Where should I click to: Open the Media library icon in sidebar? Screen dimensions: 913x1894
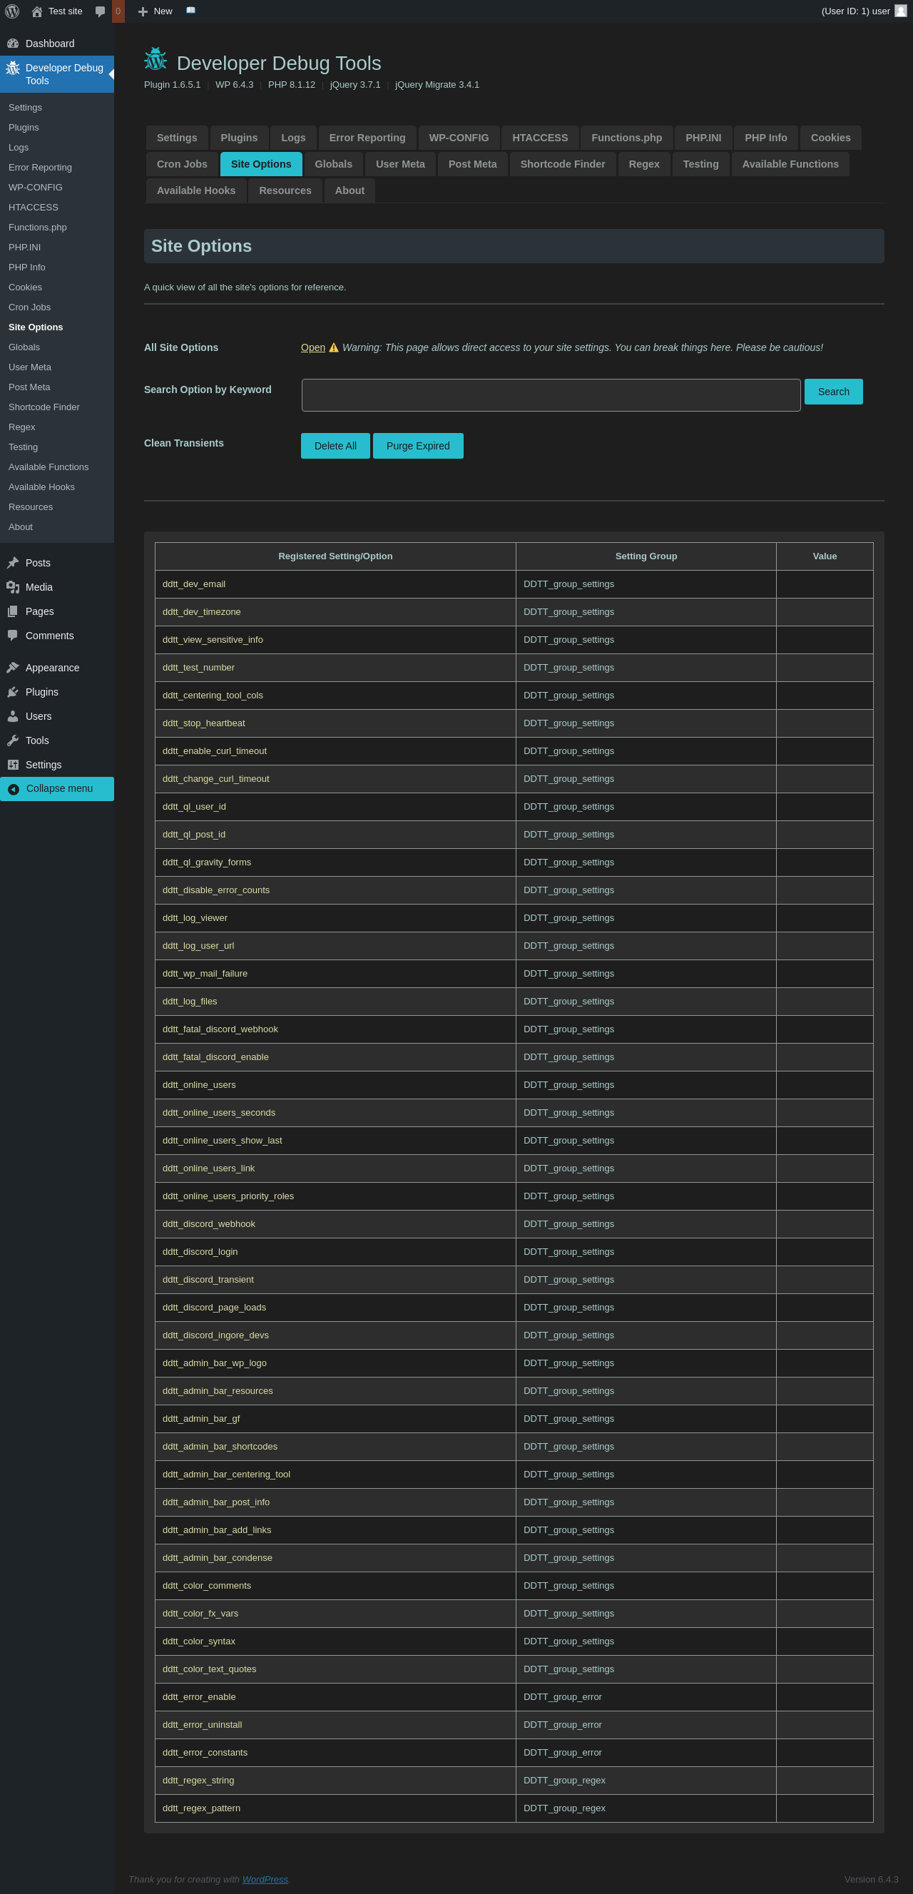click(x=14, y=586)
